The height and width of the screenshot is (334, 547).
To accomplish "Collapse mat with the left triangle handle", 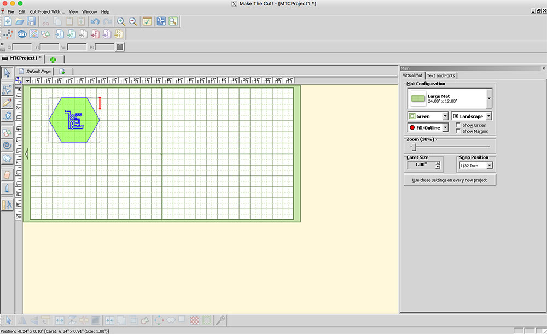I will click(x=26, y=154).
